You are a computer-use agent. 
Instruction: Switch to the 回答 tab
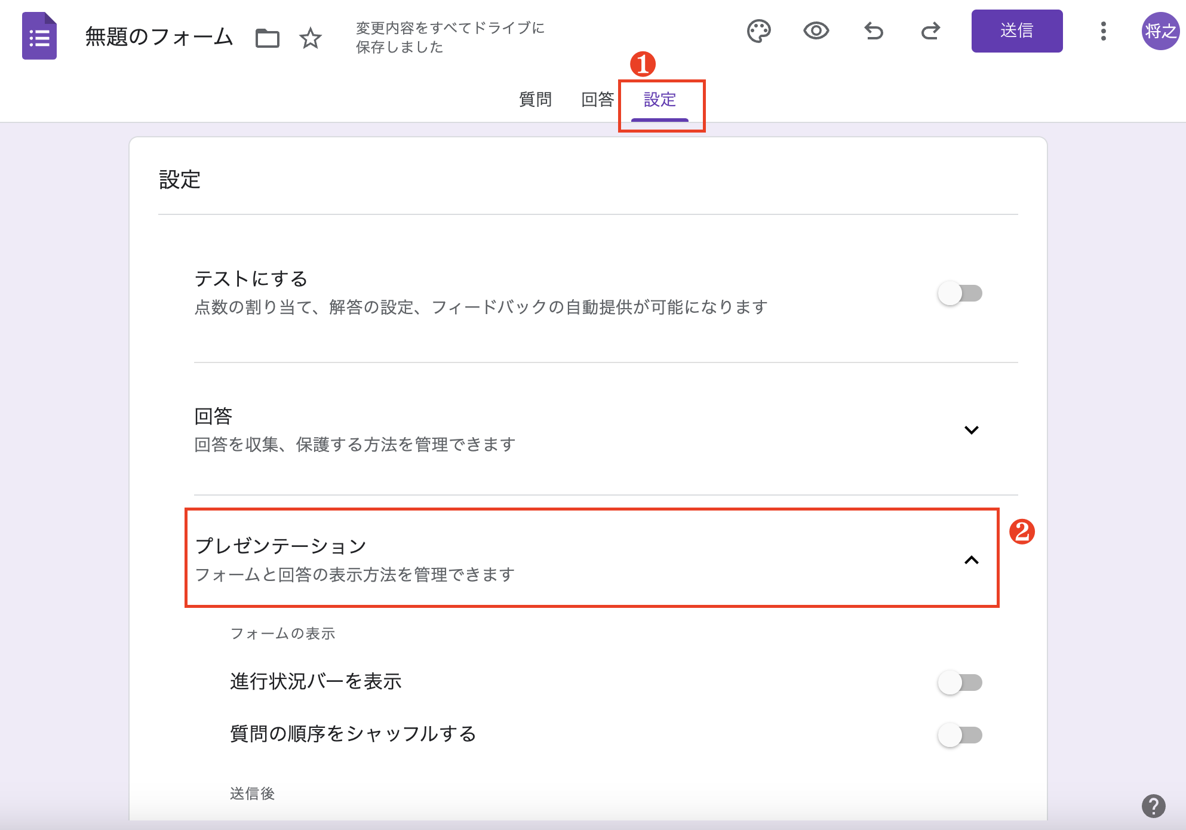(x=597, y=100)
